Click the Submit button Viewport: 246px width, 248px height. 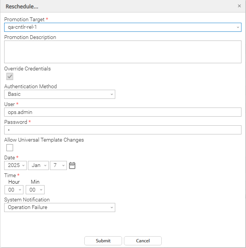coord(103,241)
